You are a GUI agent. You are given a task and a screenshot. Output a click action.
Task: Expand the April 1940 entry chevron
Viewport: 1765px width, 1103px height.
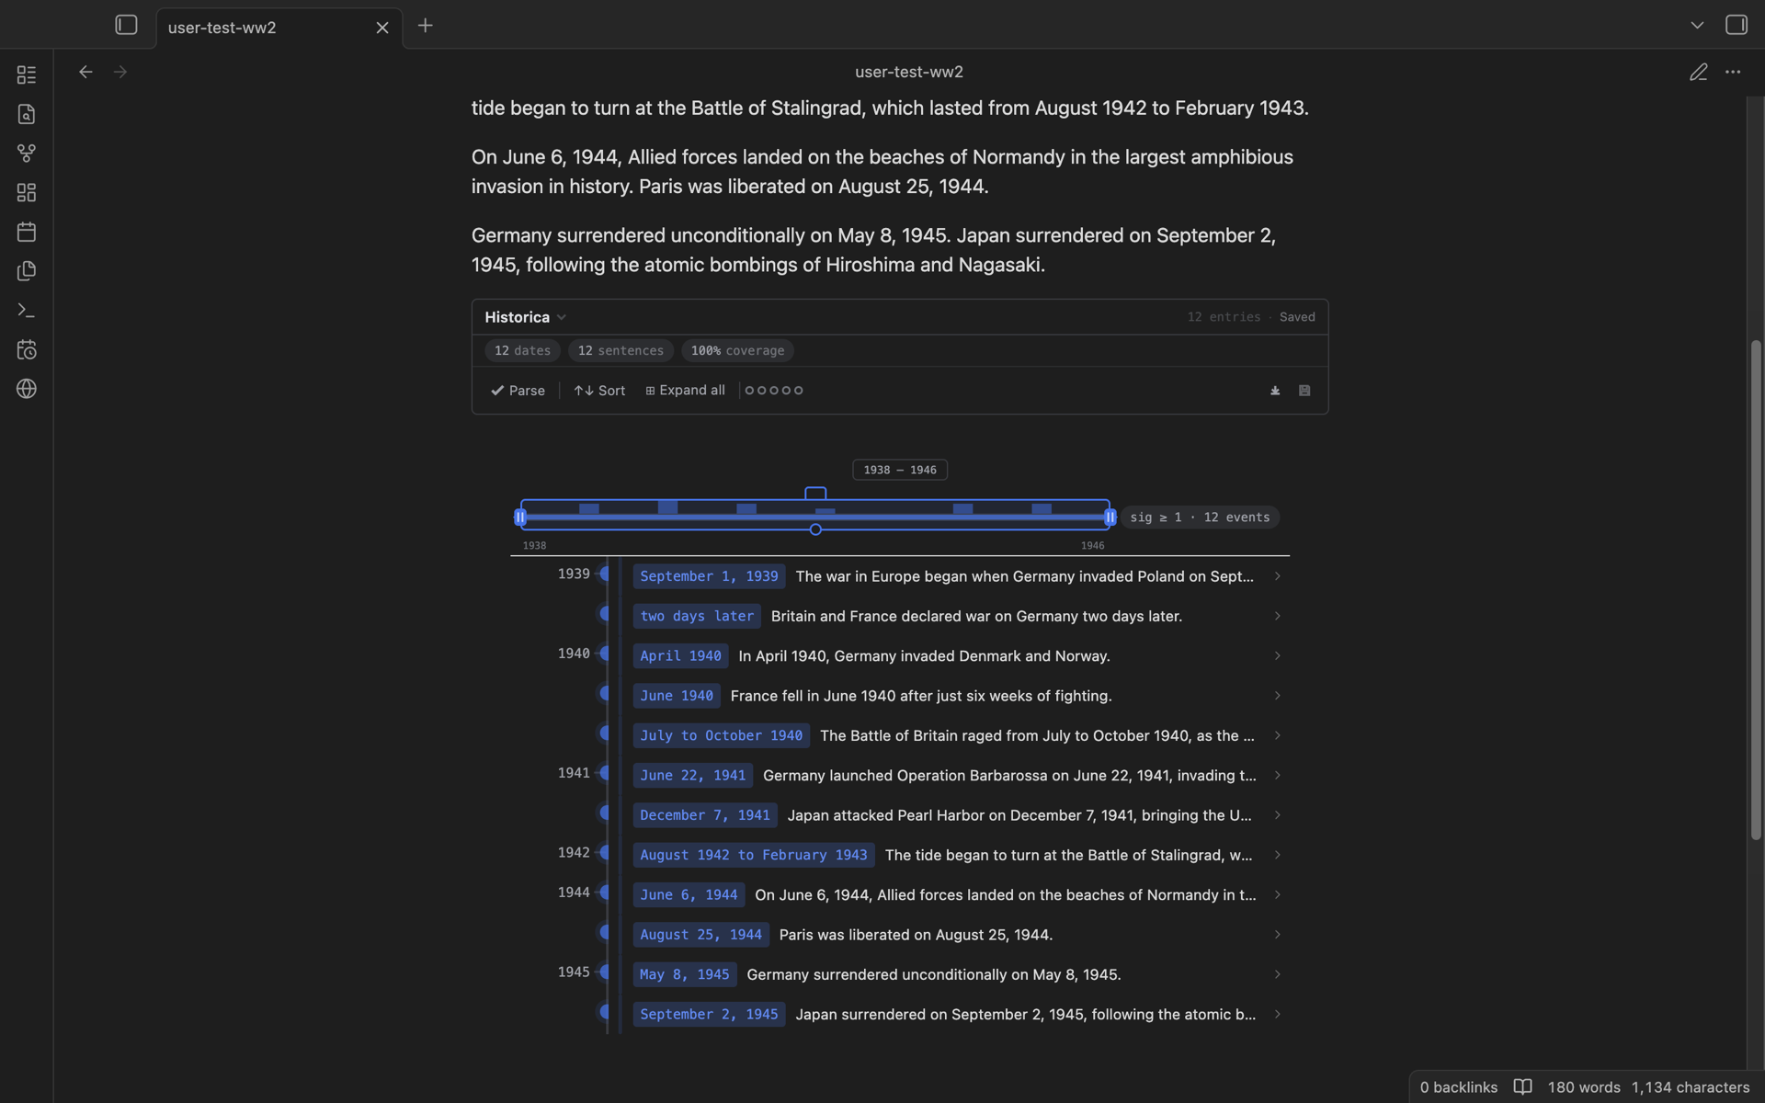tap(1277, 655)
